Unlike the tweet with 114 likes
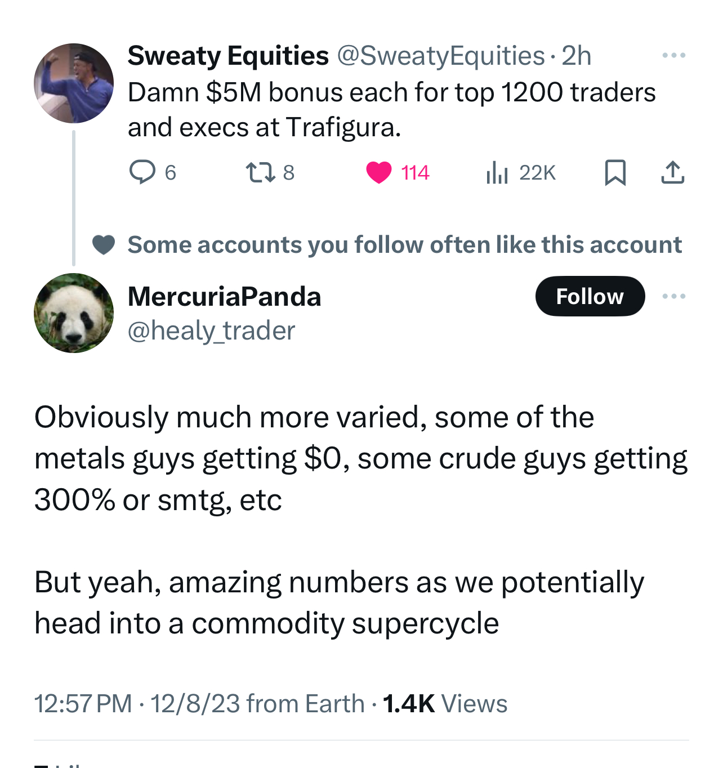 (379, 172)
